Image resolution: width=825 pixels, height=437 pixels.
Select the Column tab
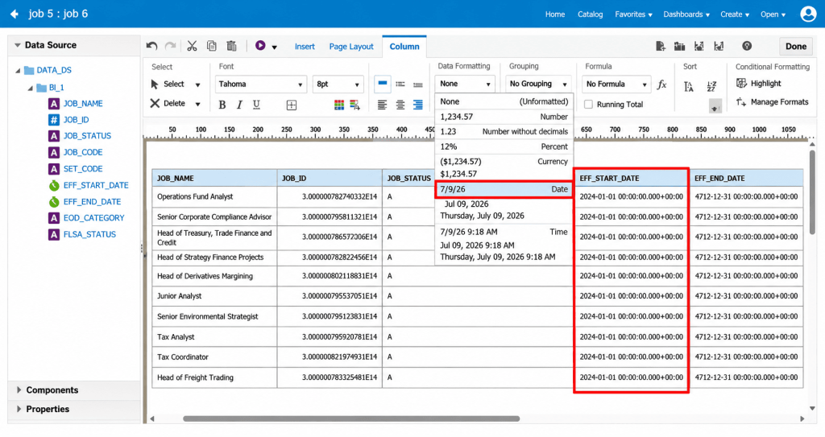[404, 47]
